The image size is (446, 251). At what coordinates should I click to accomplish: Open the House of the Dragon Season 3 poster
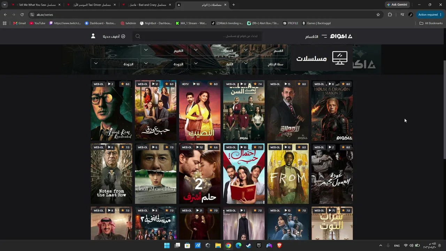click(332, 111)
